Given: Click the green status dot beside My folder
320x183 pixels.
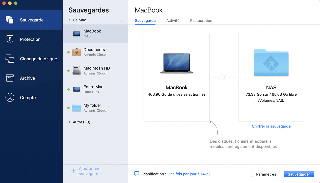Looking at the screenshot, I should coord(68,108).
